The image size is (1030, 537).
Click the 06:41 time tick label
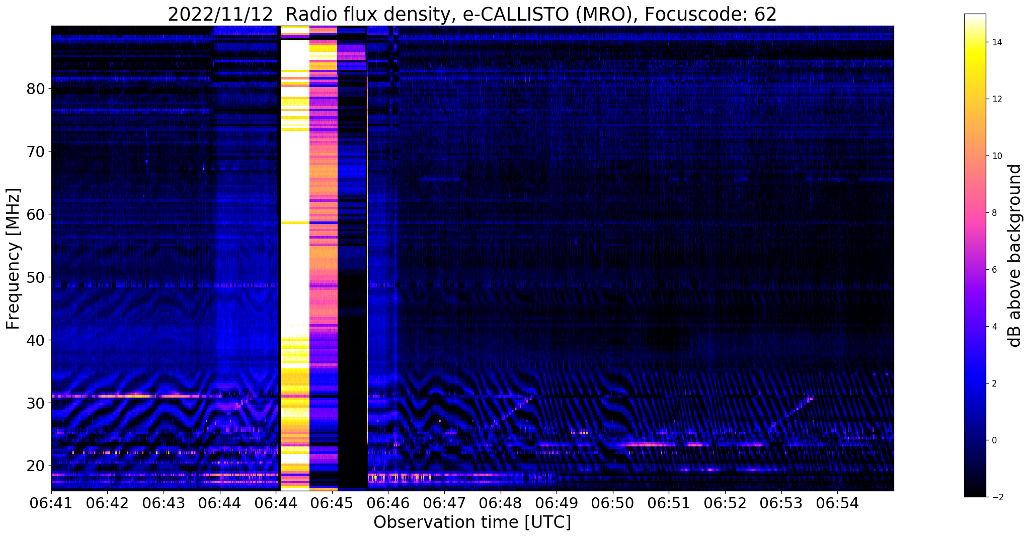pos(51,502)
